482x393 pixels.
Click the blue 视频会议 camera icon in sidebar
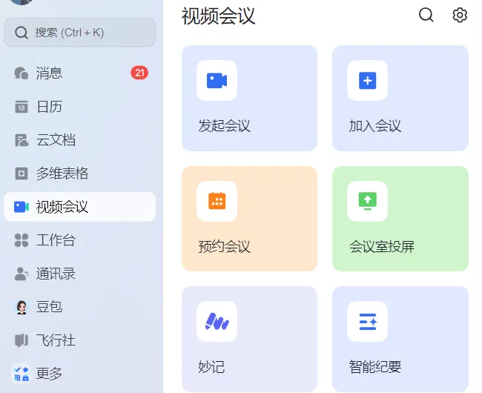[22, 207]
